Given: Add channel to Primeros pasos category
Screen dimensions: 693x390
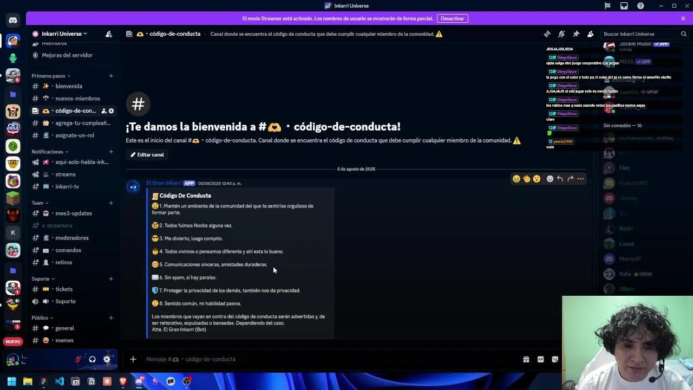Looking at the screenshot, I should coord(111,76).
